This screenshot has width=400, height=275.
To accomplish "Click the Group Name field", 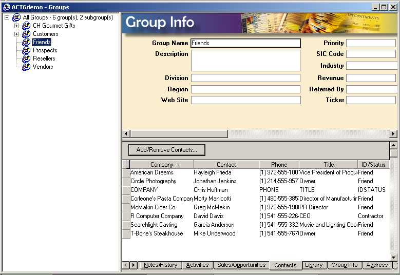I will pyautogui.click(x=245, y=43).
